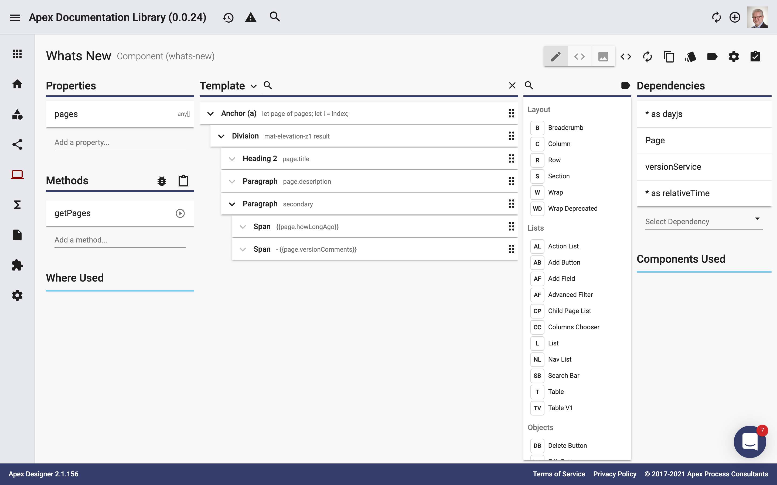Add a new property via Add a property field

coord(119,142)
